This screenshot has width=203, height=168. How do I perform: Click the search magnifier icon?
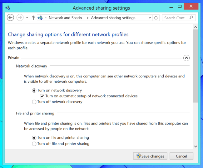coord(191,18)
